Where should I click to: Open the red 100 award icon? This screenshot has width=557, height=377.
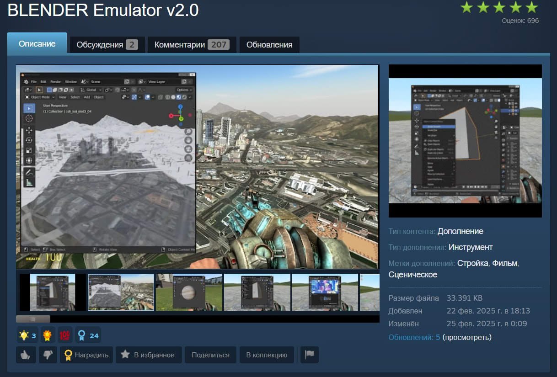click(x=65, y=335)
